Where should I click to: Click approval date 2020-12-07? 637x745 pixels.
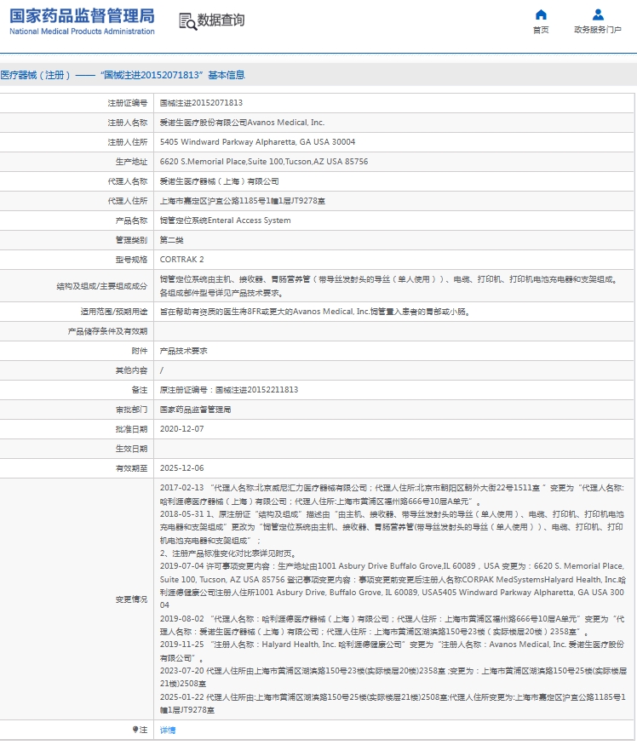(181, 429)
